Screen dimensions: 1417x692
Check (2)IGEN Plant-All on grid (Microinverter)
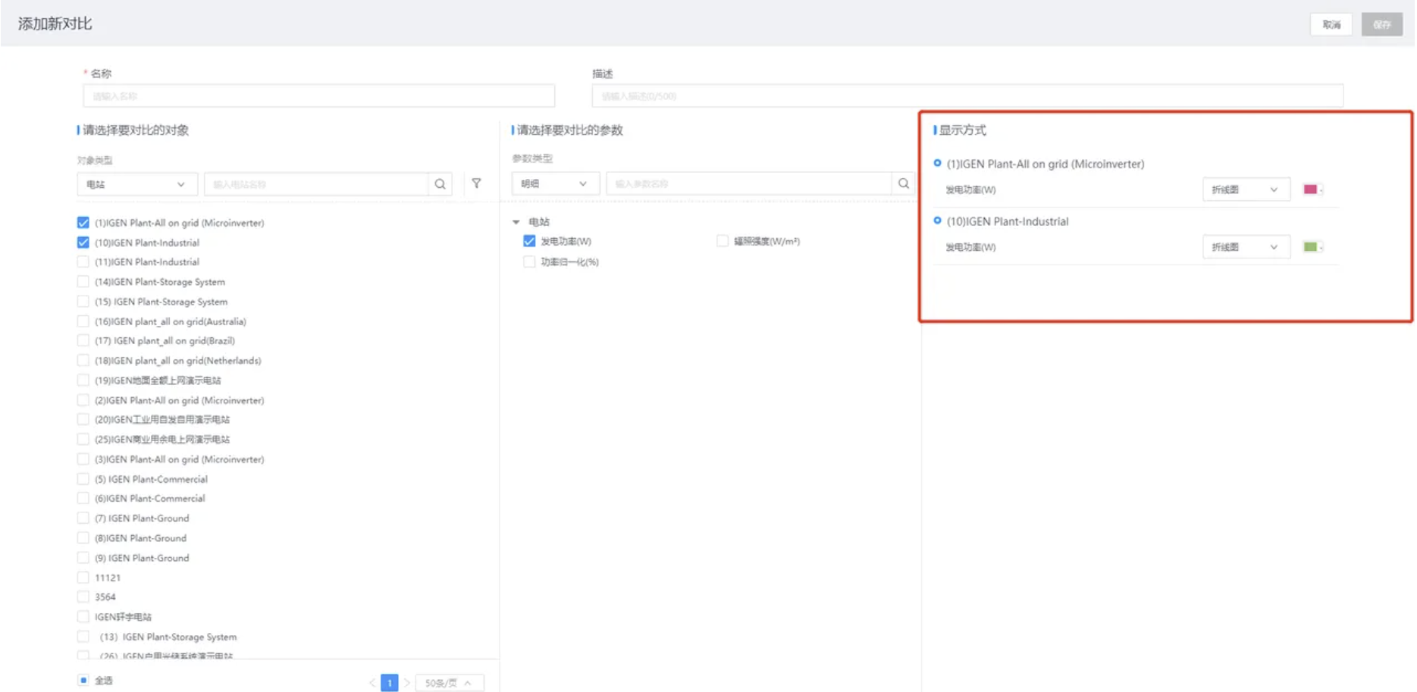(x=83, y=400)
